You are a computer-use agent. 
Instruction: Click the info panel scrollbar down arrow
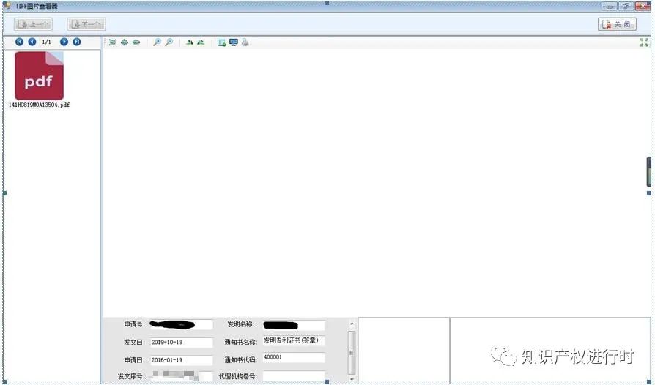pos(352,379)
